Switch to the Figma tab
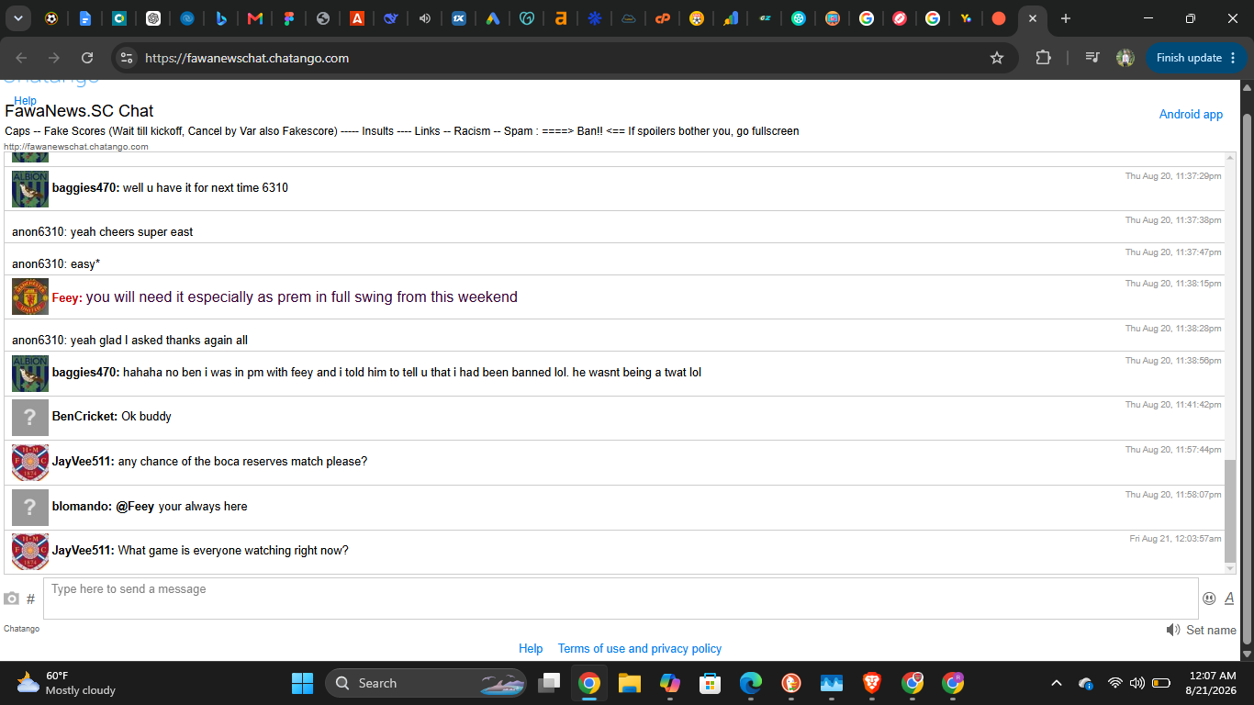This screenshot has width=1254, height=705. (288, 18)
